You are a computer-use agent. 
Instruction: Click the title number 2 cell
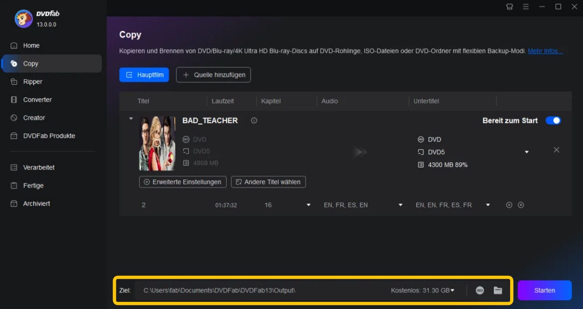point(143,205)
